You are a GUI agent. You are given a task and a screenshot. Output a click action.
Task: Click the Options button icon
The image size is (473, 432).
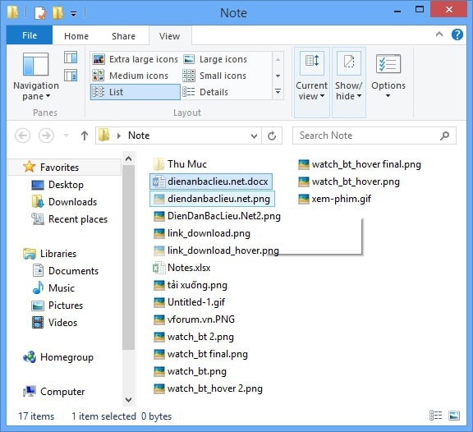coord(388,64)
